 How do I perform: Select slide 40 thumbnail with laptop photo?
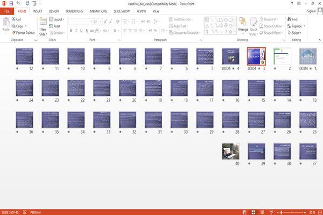[x=231, y=151]
